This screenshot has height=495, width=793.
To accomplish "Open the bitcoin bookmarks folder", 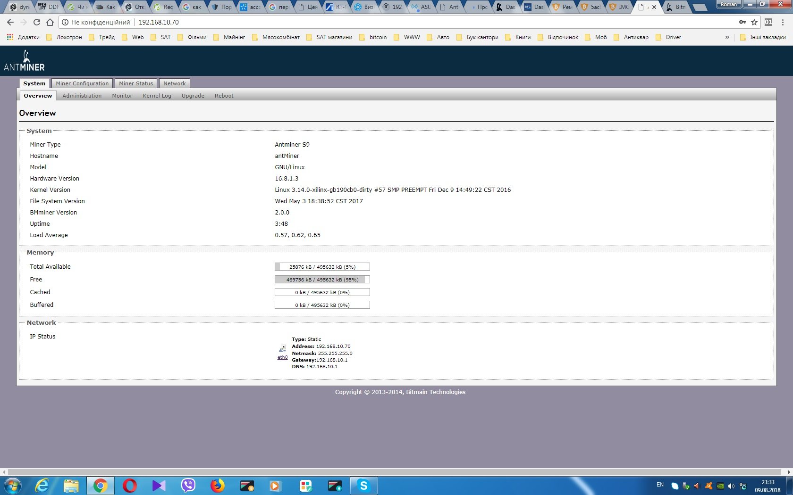I will point(373,37).
